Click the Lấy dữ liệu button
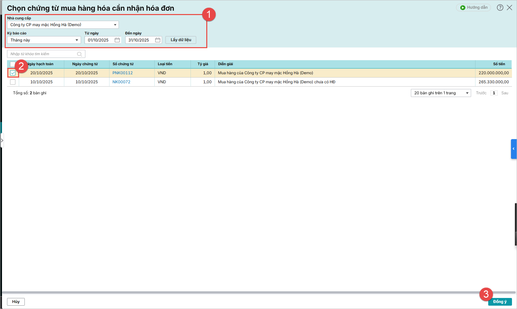Image resolution: width=517 pixels, height=309 pixels. click(181, 40)
